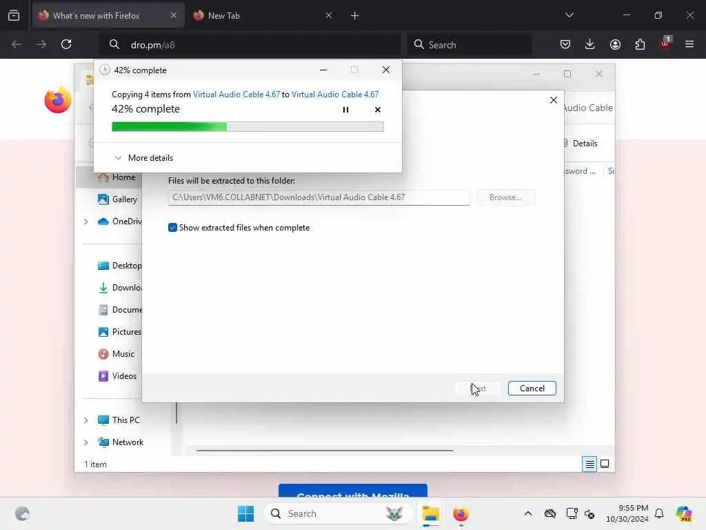
Task: Switch to What's new with Firefox tab
Action: tap(108, 15)
